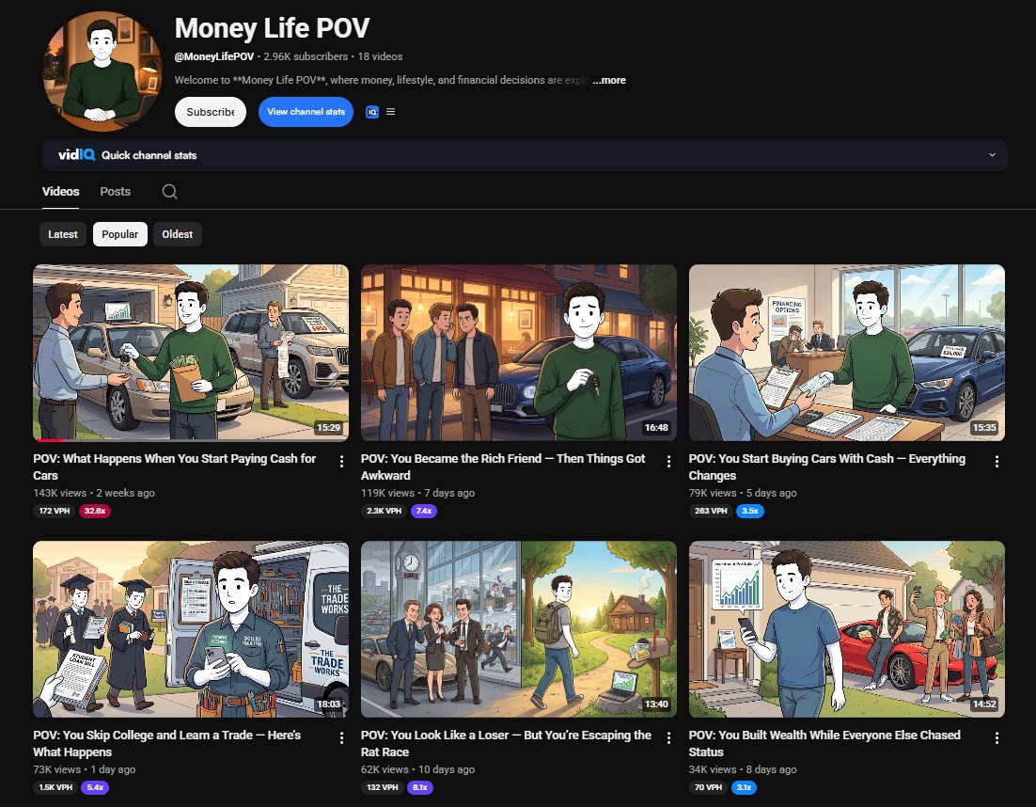Click the 13:40 Rat Race thumbnail
The height and width of the screenshot is (807, 1036).
(x=519, y=629)
